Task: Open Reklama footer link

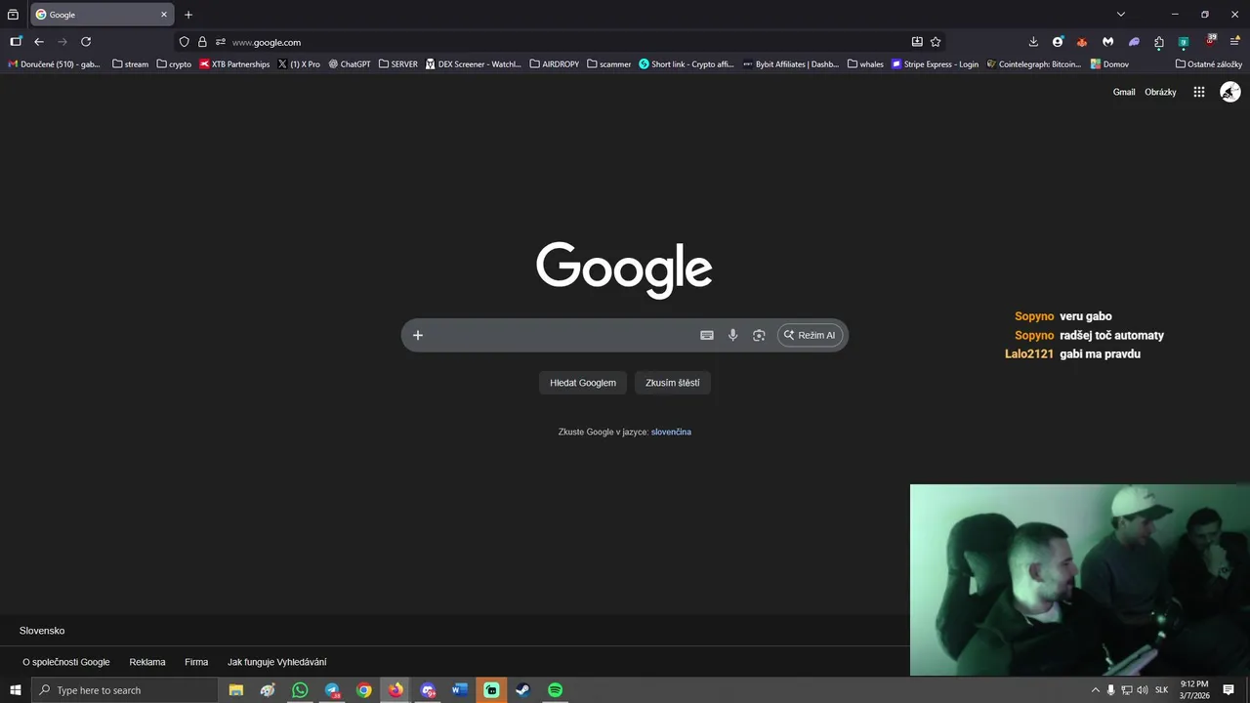Action: 147,662
